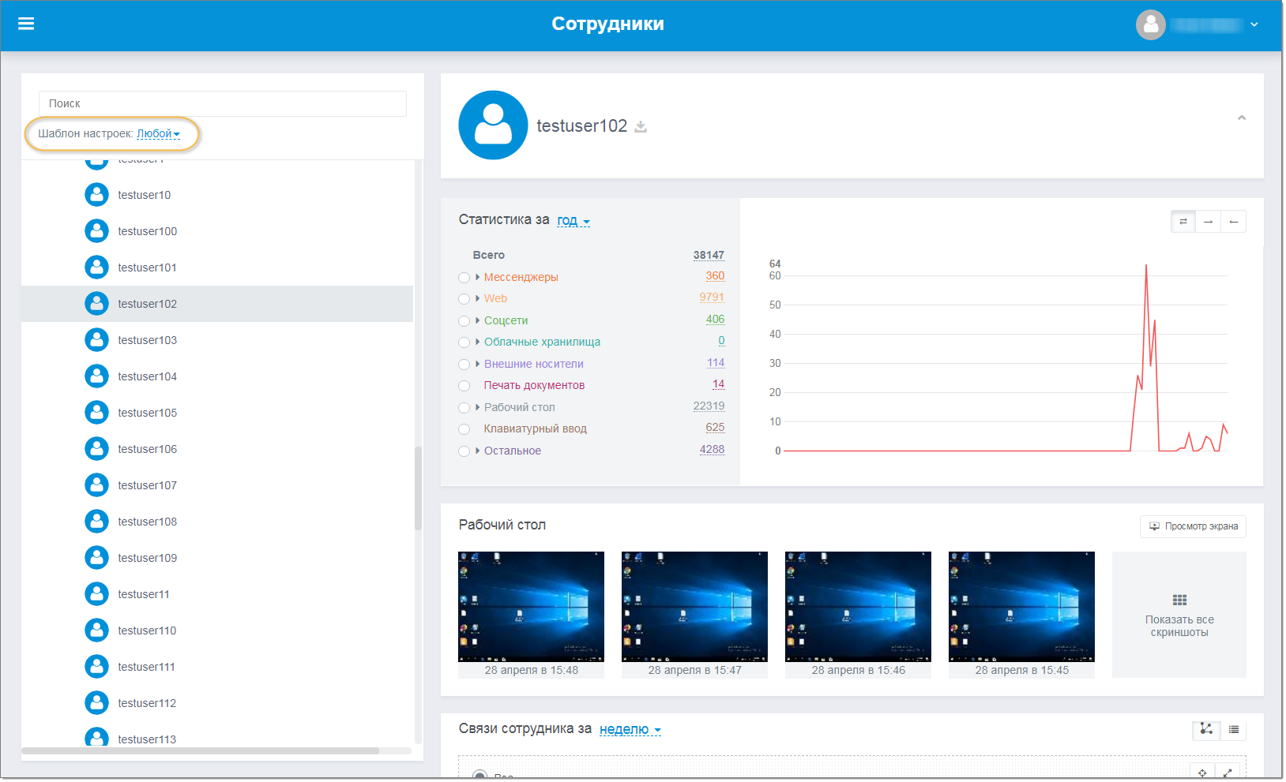Viewport: 1286px width, 782px height.
Task: Switch connections to list view icon
Action: (x=1233, y=729)
